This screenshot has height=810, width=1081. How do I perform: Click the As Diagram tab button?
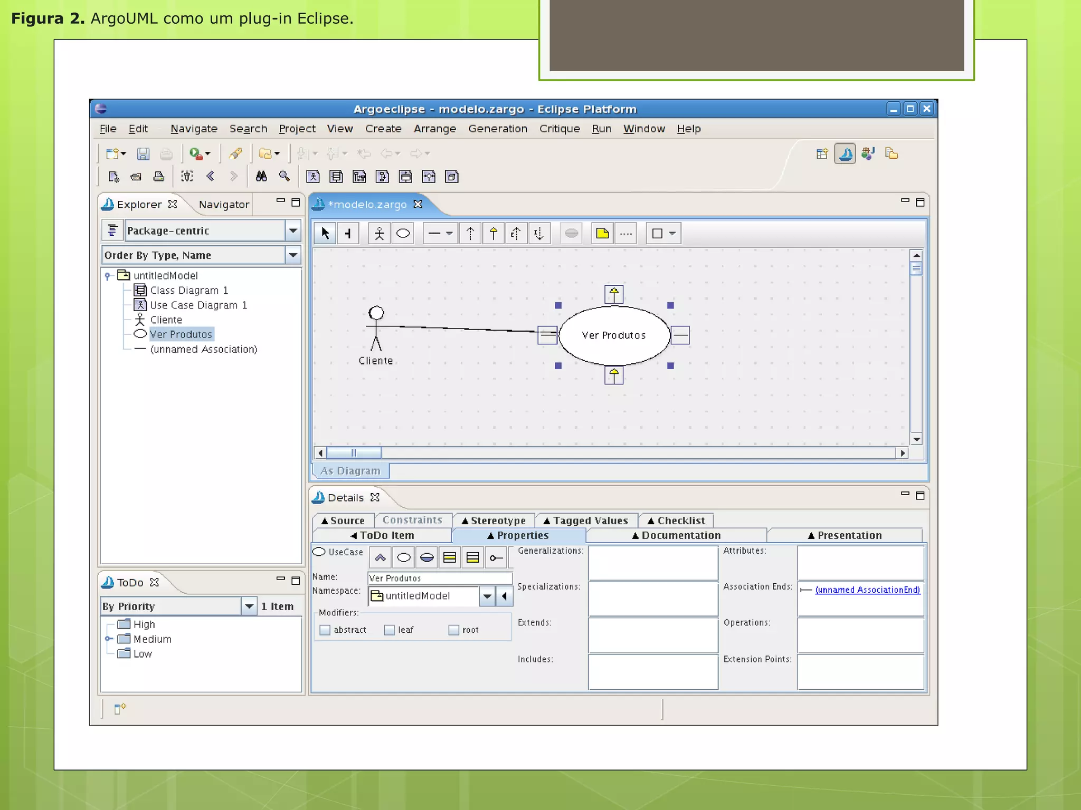click(350, 471)
